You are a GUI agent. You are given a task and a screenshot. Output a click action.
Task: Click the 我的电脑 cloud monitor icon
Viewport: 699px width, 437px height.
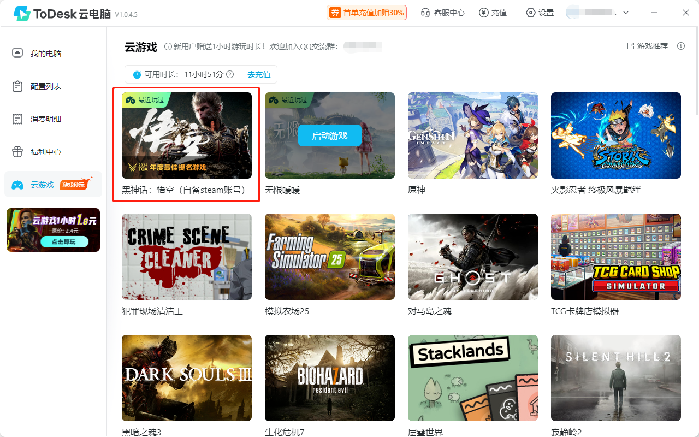coord(17,54)
